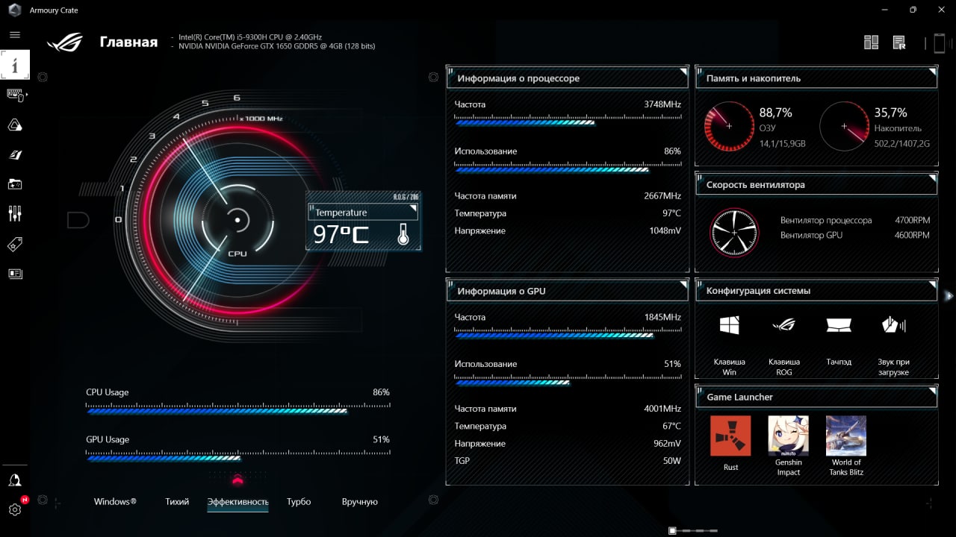Image resolution: width=956 pixels, height=537 pixels.
Task: Click corner triangle of Скорость вентилятора panel
Action: (932, 178)
